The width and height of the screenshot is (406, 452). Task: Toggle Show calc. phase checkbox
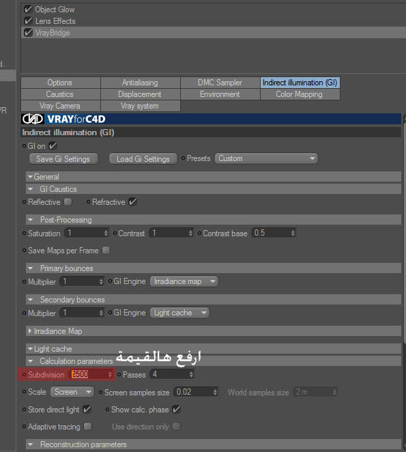[176, 410]
